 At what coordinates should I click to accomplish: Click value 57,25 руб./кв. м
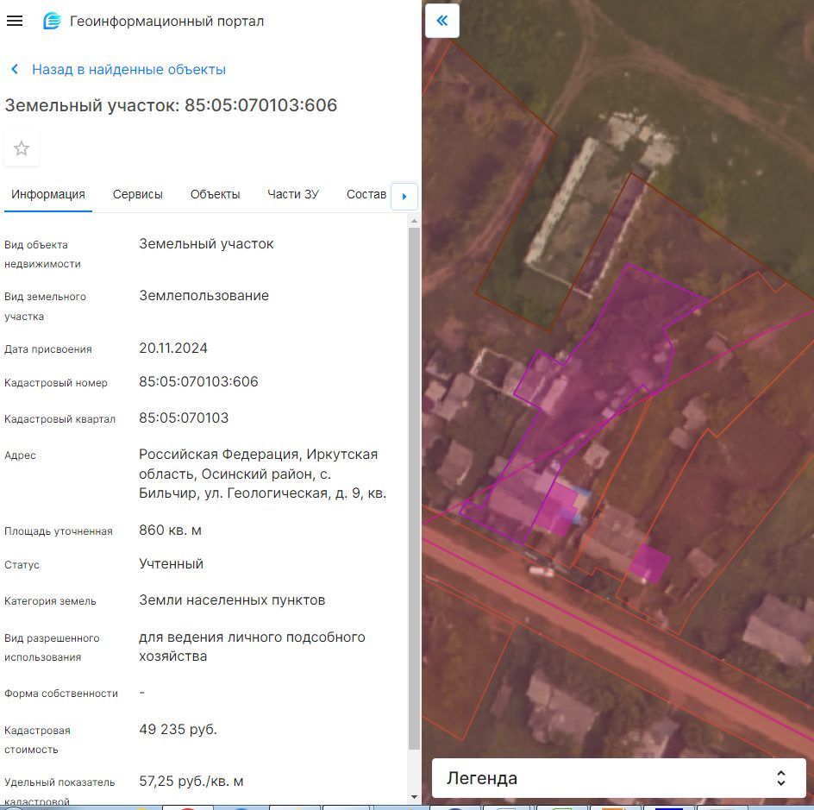(191, 782)
